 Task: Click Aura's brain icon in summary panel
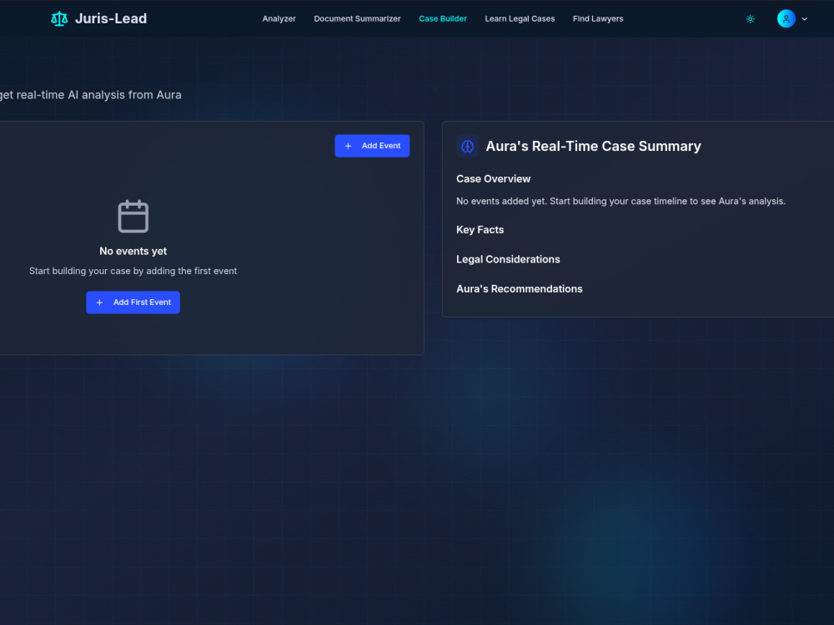pyautogui.click(x=467, y=146)
